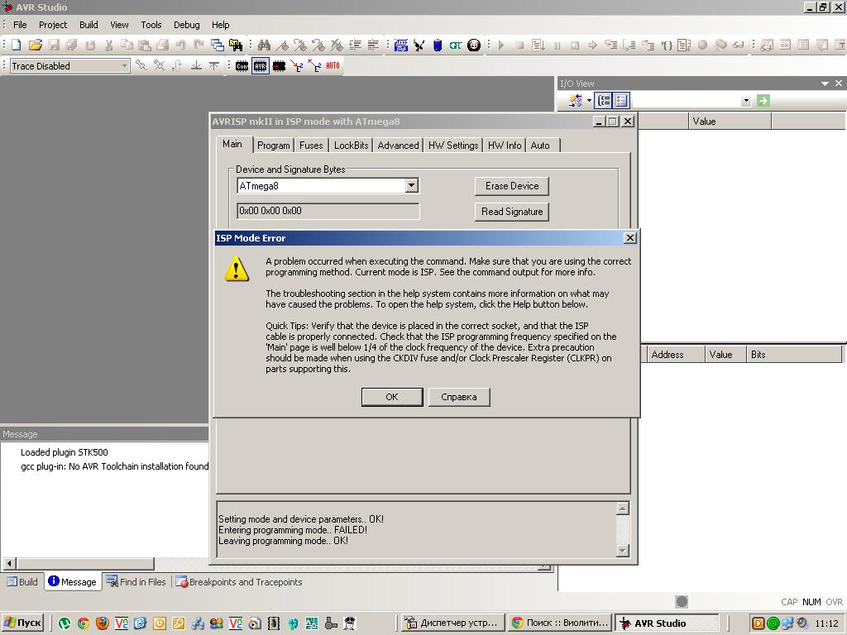The height and width of the screenshot is (635, 847).
Task: Click the document step-down debug icon
Action: click(538, 45)
